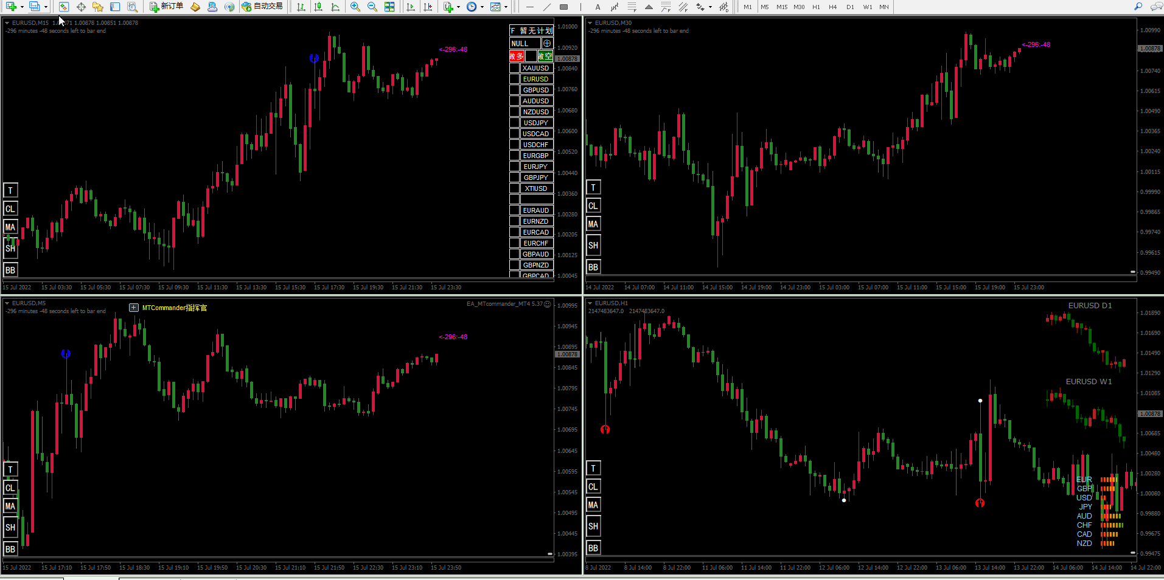This screenshot has height=580, width=1164.
Task: Tick the checkbox beside GBPAUD
Action: [515, 254]
